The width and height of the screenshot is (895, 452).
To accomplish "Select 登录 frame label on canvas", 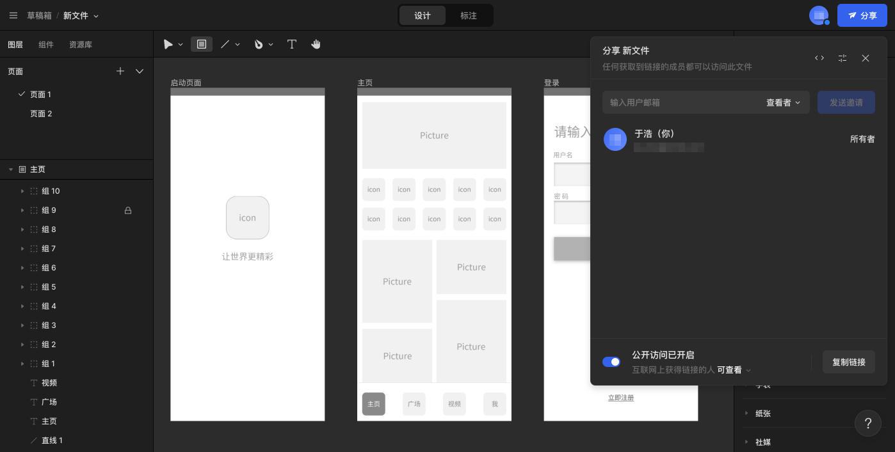I will 552,82.
